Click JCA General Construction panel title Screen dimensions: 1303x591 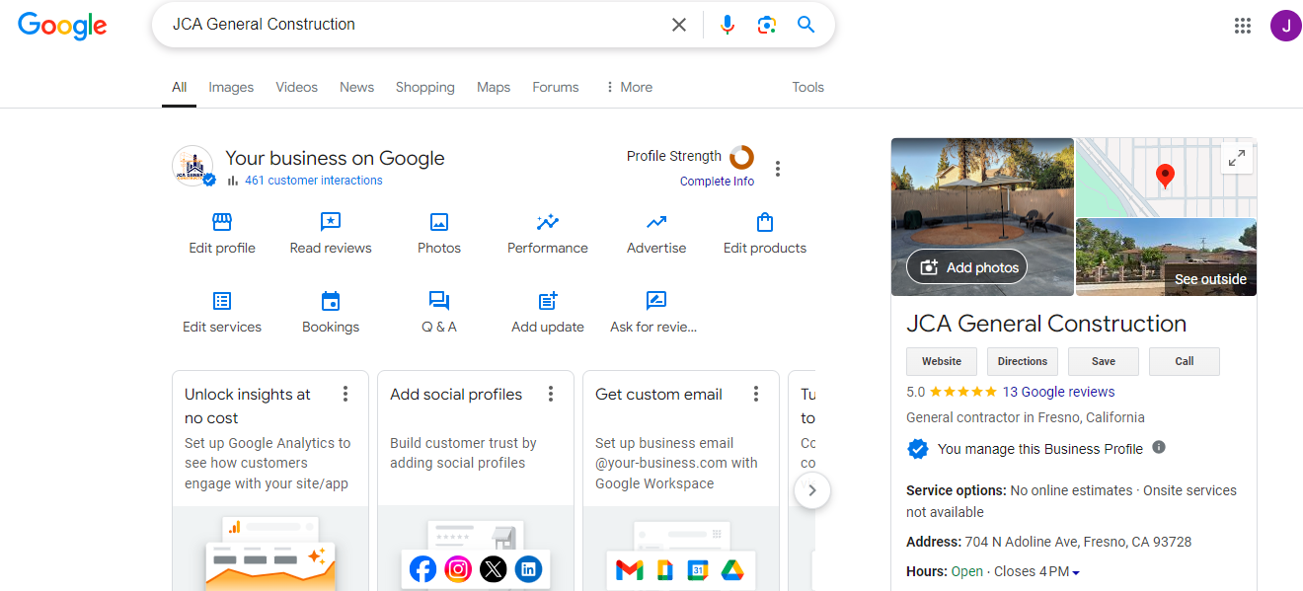(1046, 324)
